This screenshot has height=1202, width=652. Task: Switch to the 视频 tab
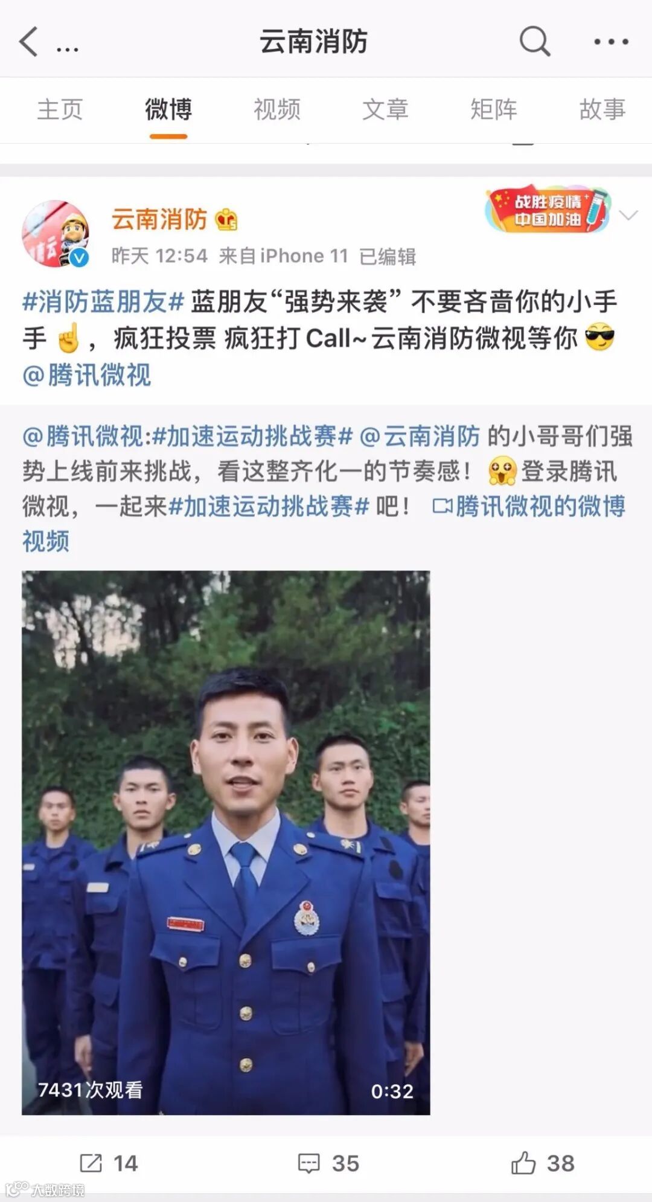click(277, 109)
